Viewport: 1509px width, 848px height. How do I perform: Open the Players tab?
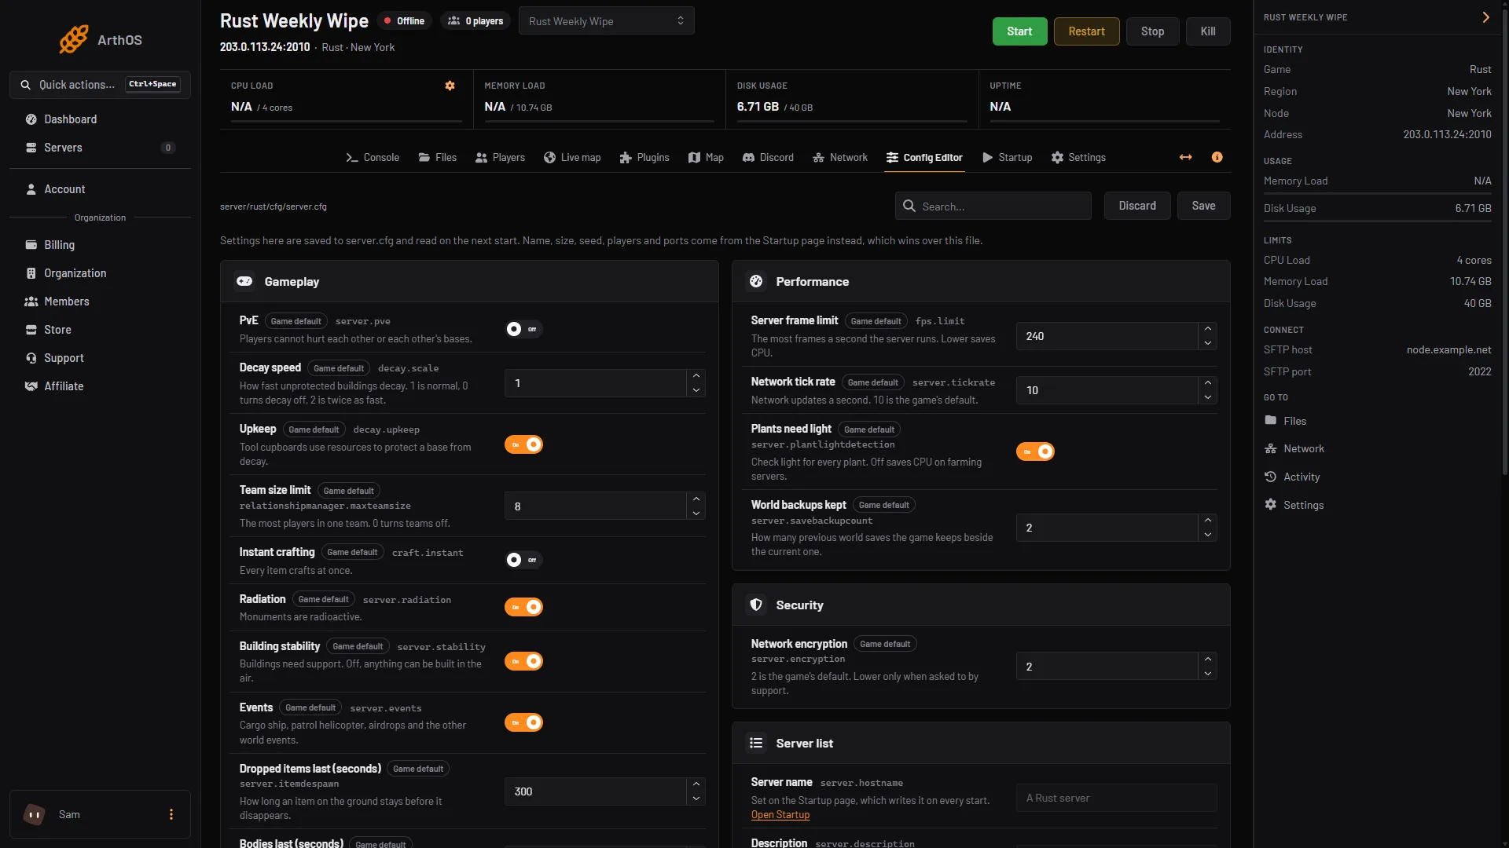(x=500, y=157)
